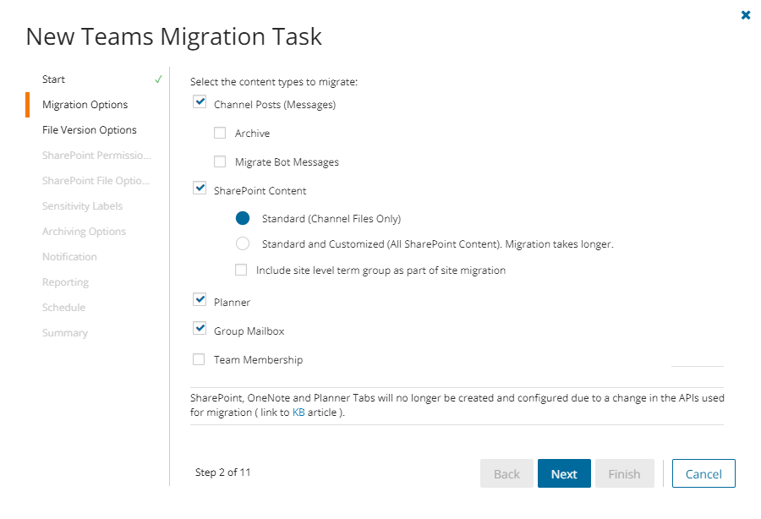Enable the Archive checkbox
The width and height of the screenshot is (761, 519).
(220, 133)
